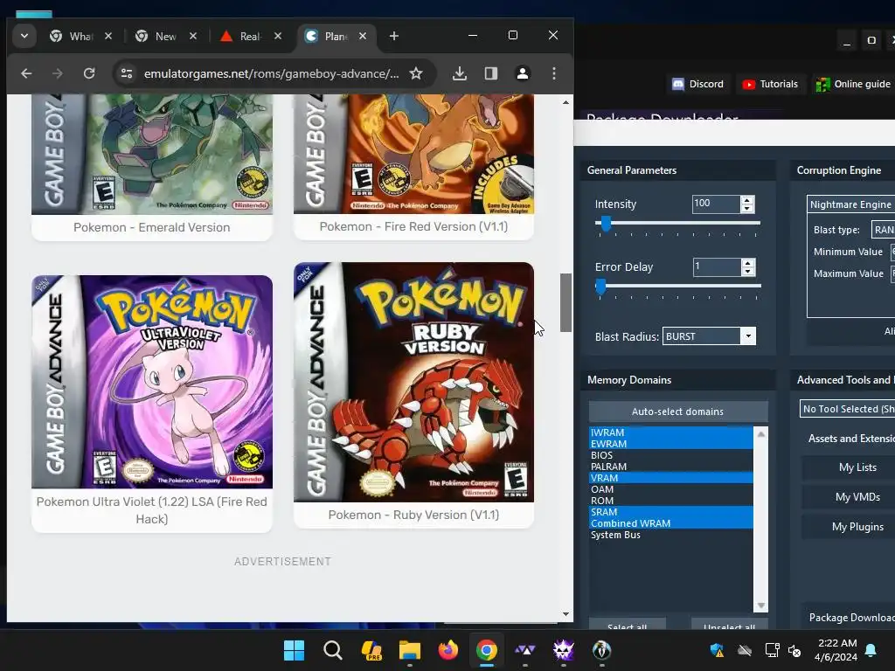
Task: Click the forward navigation arrow in Chrome
Action: (x=58, y=73)
